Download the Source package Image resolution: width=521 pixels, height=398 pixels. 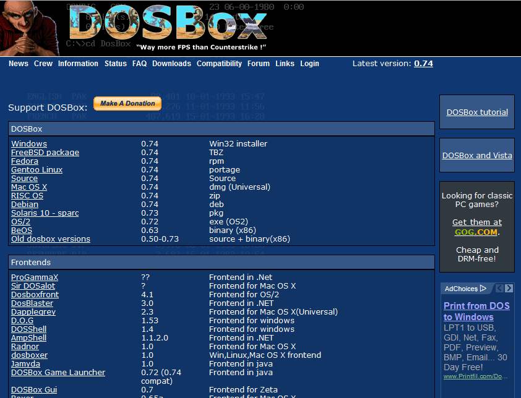25,178
